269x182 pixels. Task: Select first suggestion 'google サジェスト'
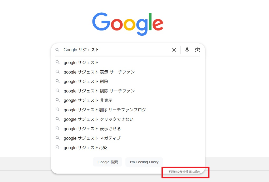point(81,63)
